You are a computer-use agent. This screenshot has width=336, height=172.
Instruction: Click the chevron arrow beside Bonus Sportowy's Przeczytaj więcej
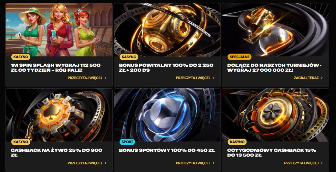(x=213, y=163)
